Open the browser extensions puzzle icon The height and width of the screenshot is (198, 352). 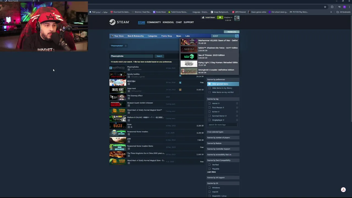pos(332,7)
